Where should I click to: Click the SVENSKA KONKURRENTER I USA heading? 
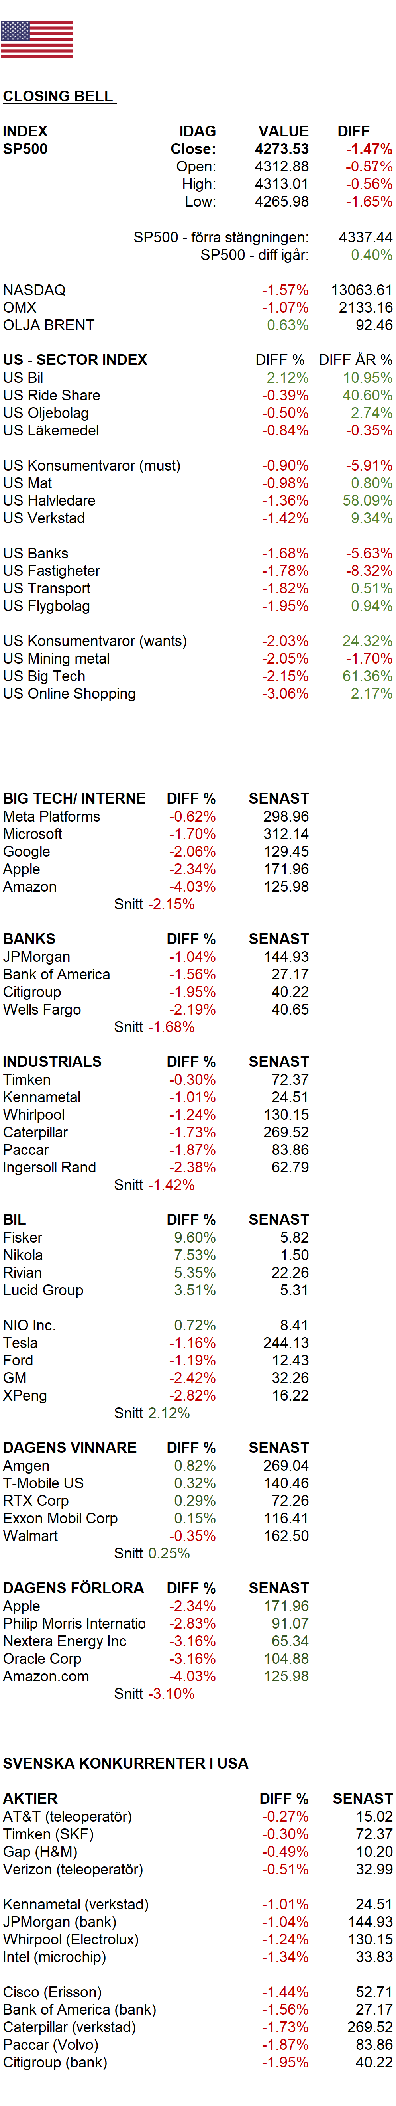pos(126,1763)
